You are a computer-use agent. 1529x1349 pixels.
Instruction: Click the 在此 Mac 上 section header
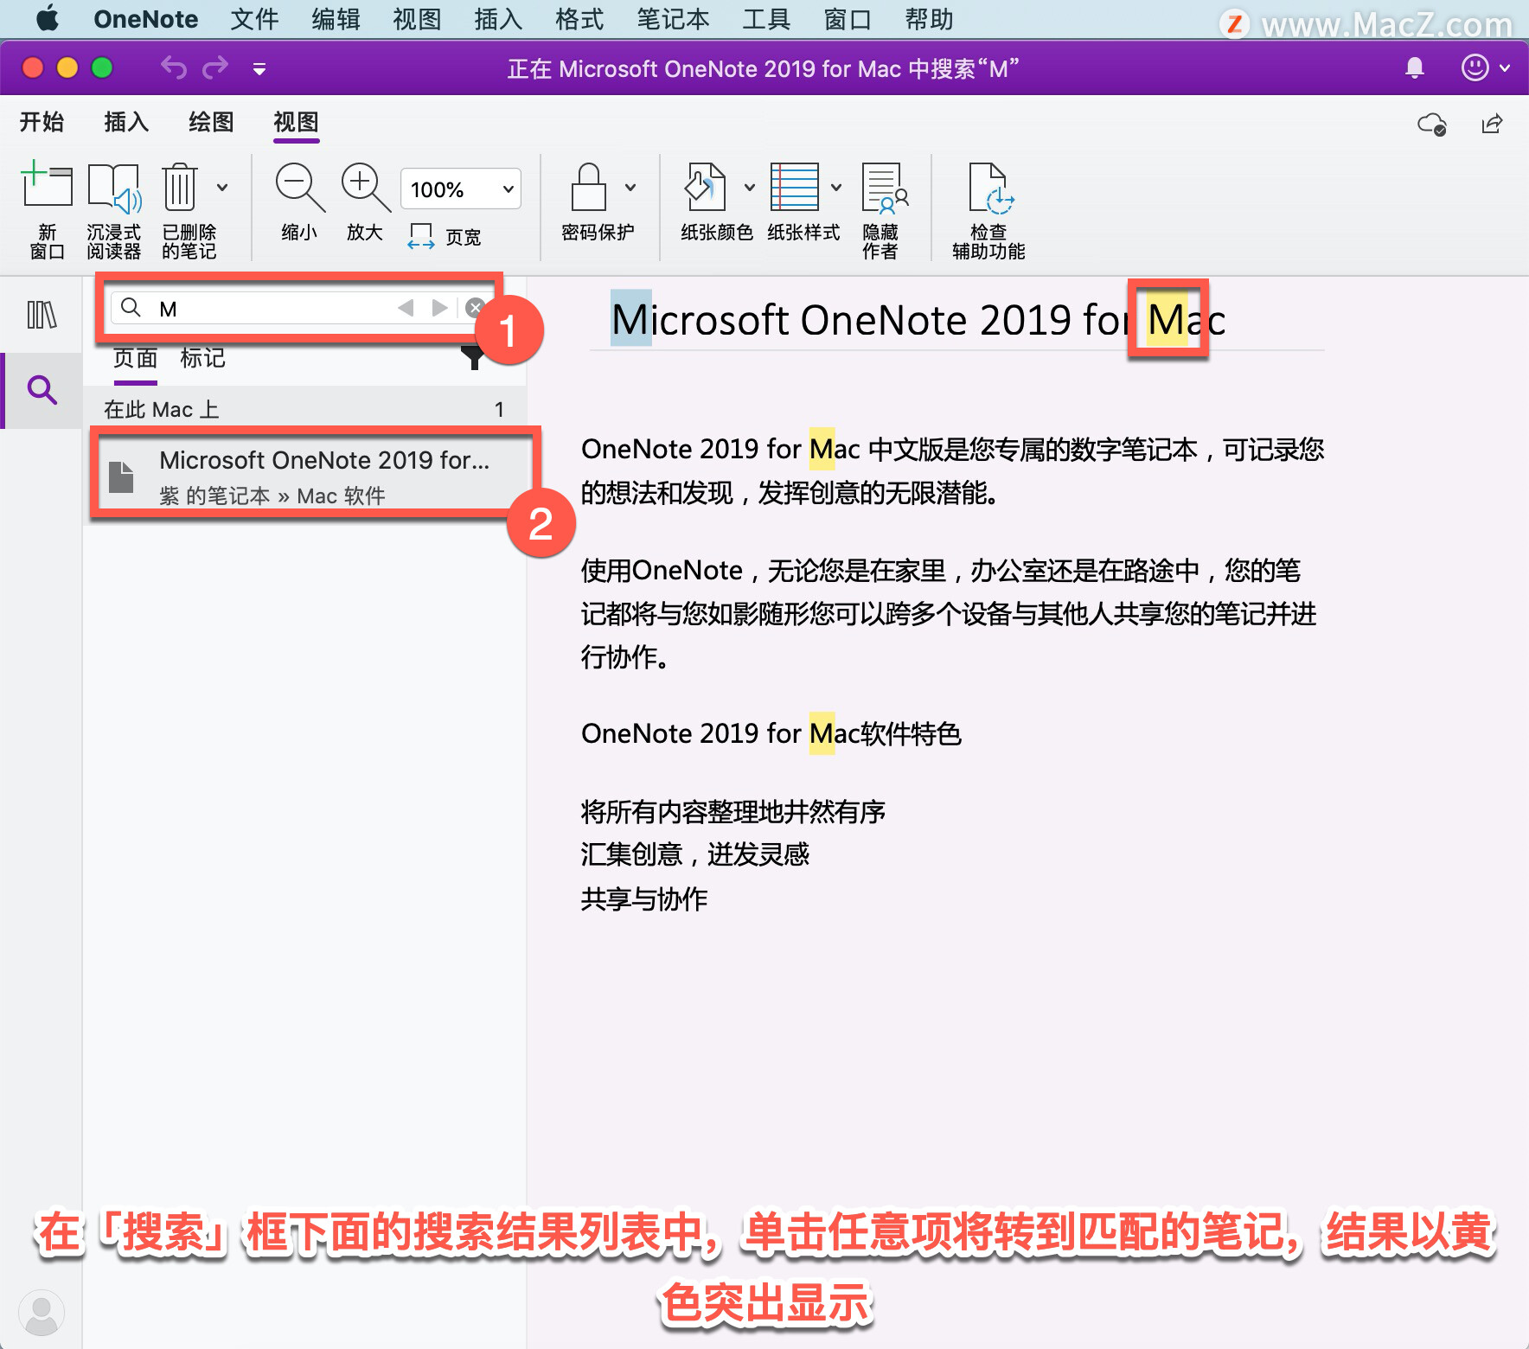point(304,409)
